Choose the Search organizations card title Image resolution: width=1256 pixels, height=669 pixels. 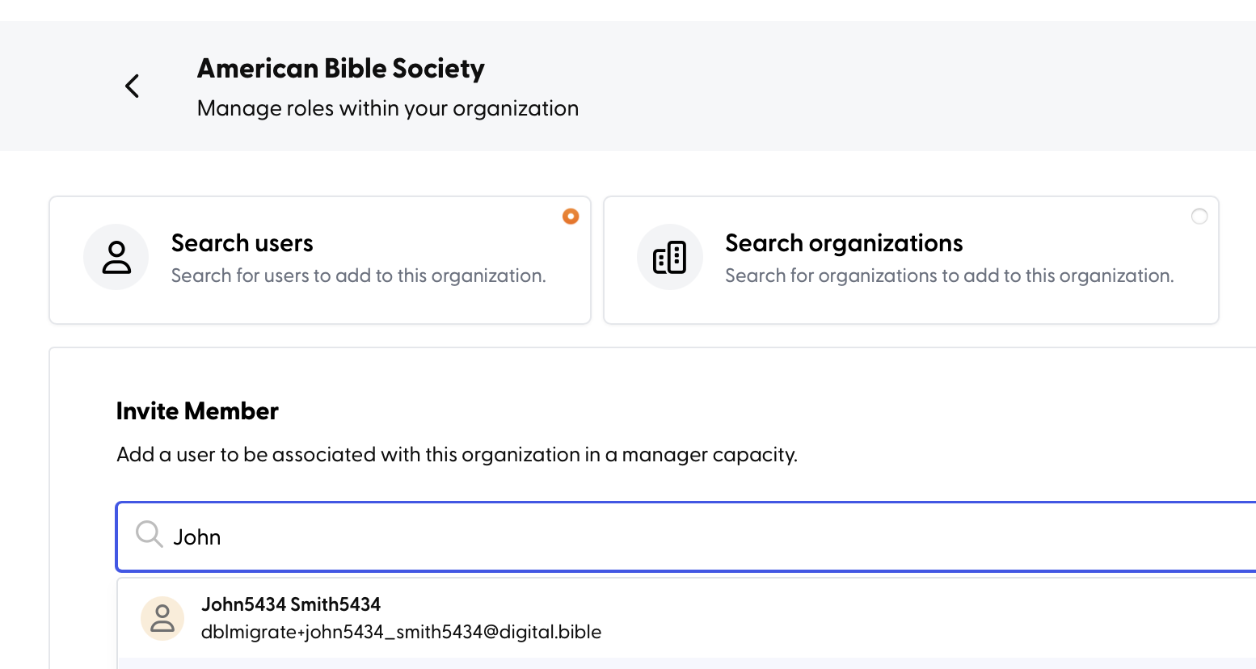pyautogui.click(x=844, y=243)
